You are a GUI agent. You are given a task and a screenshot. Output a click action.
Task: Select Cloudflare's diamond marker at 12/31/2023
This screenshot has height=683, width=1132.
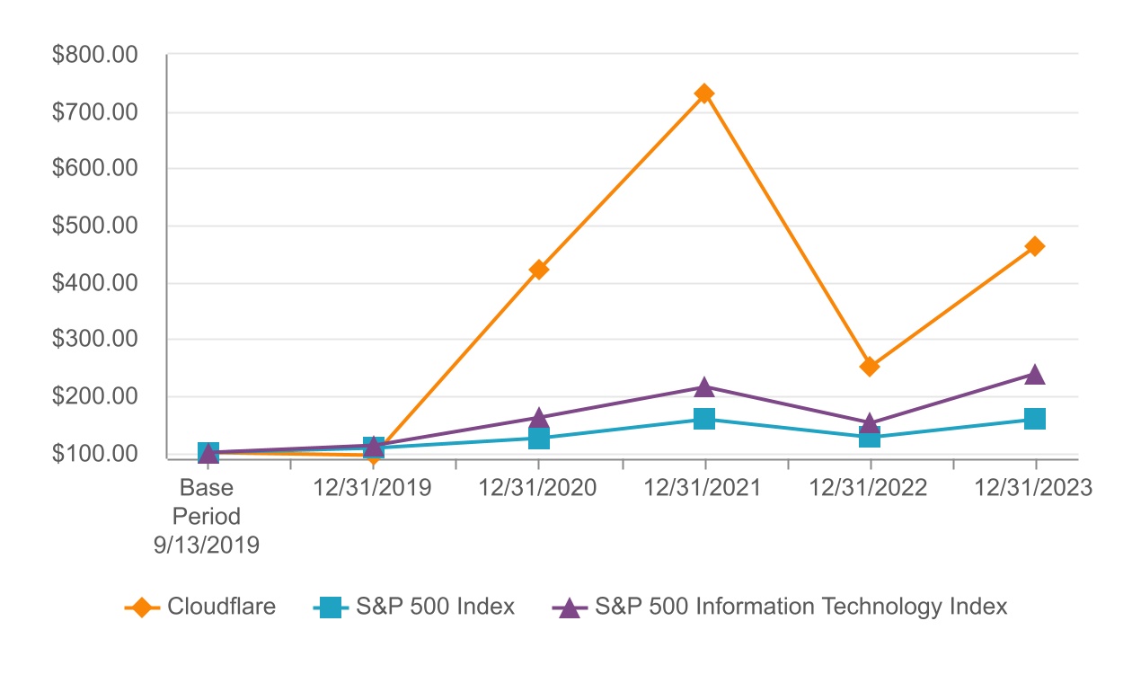point(1035,246)
